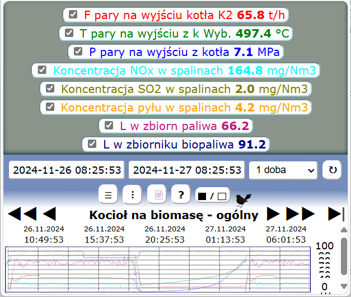Click the start date field 2024-11-26 08:25:53
The image size is (351, 297).
67,170
